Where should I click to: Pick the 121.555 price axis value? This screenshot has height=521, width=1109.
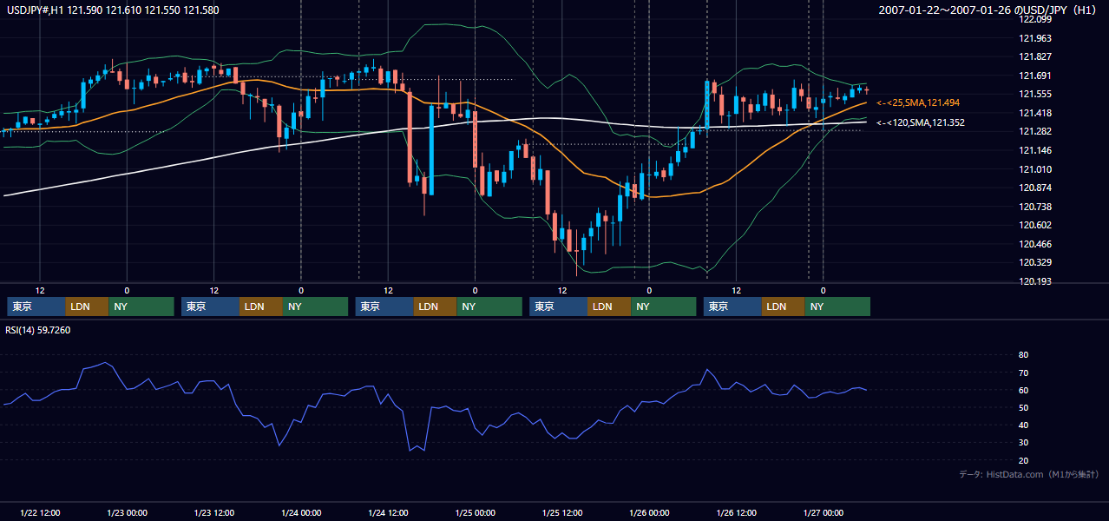click(1034, 94)
